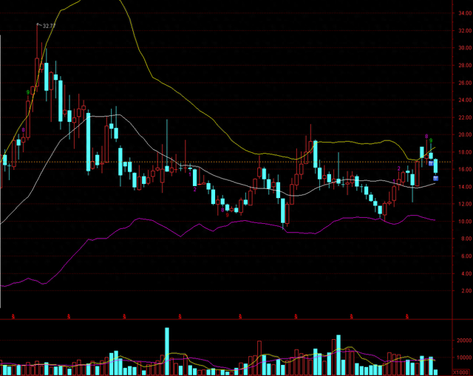Click the 12.00 price axis label
This screenshot has height=376, width=473.
click(465, 204)
